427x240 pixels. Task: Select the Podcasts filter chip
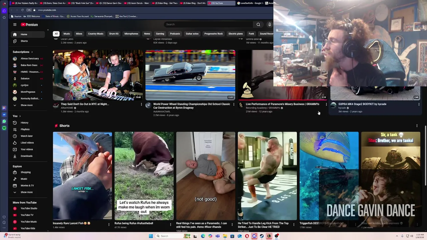click(175, 34)
